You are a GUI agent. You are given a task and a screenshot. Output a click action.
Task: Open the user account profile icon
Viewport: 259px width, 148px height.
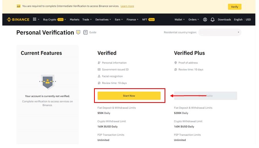205,20
